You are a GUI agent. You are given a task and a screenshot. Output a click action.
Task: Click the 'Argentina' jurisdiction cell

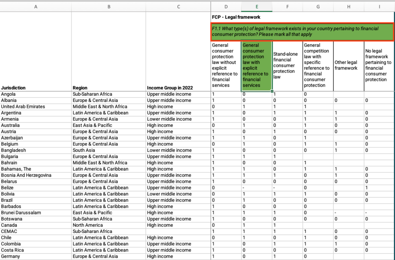(x=36, y=113)
